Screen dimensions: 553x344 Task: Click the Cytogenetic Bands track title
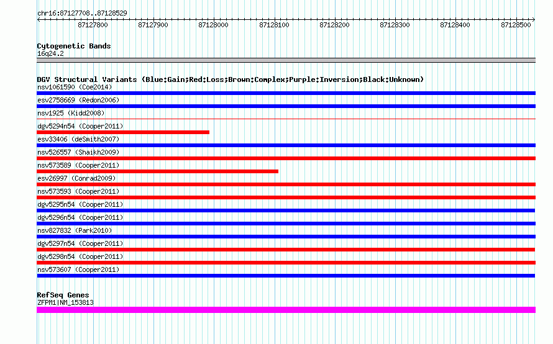click(x=74, y=46)
